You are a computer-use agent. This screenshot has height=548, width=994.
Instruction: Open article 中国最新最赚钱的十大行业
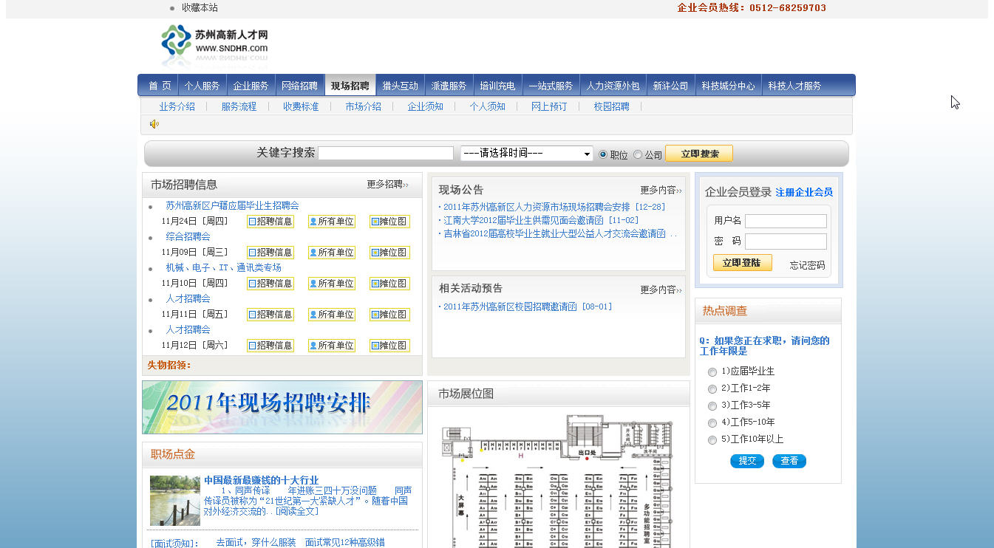(x=262, y=480)
